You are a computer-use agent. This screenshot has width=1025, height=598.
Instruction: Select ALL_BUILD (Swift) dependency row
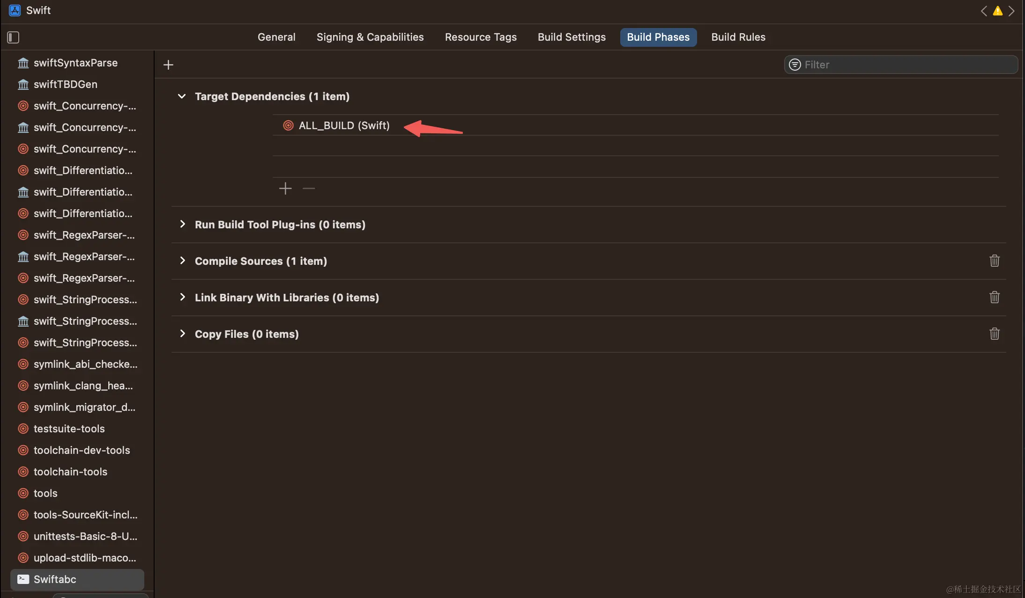point(636,125)
